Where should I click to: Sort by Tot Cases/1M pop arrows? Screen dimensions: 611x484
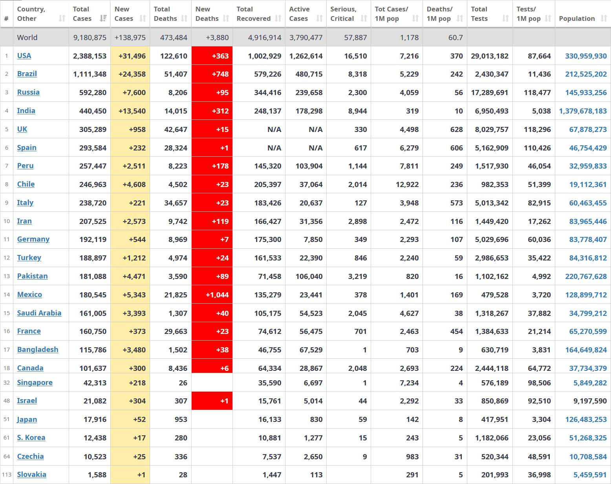click(x=415, y=18)
